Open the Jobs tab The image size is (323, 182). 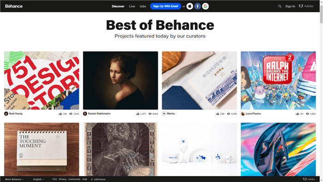pyautogui.click(x=143, y=6)
